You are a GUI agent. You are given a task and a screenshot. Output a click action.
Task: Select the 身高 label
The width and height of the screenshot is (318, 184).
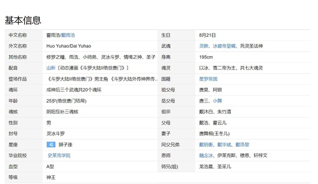click(x=165, y=57)
